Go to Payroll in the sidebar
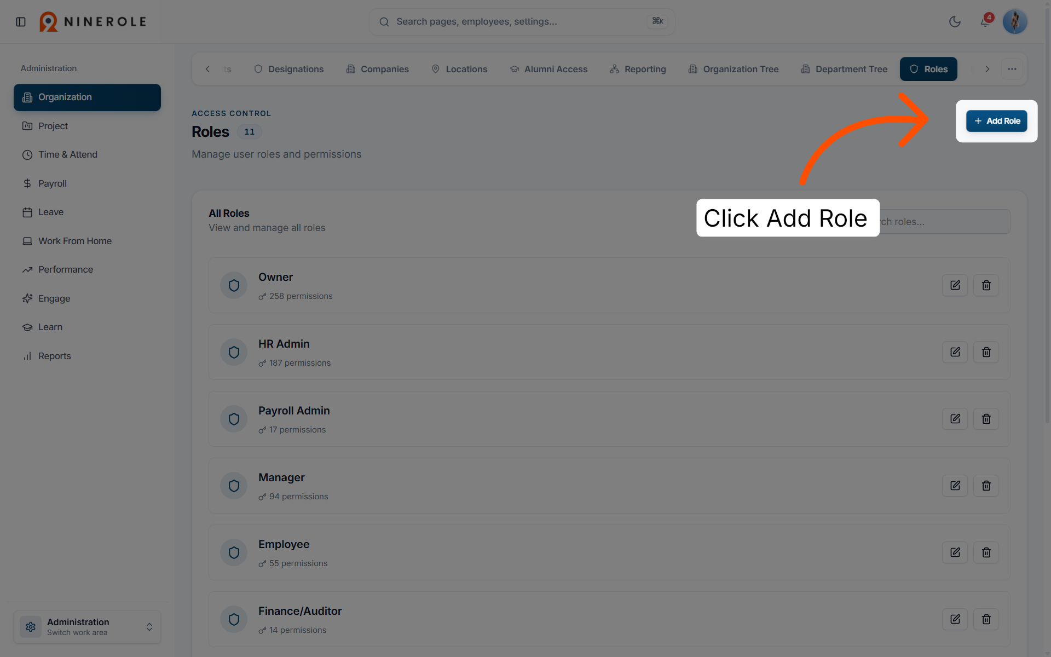The image size is (1051, 657). 87,183
